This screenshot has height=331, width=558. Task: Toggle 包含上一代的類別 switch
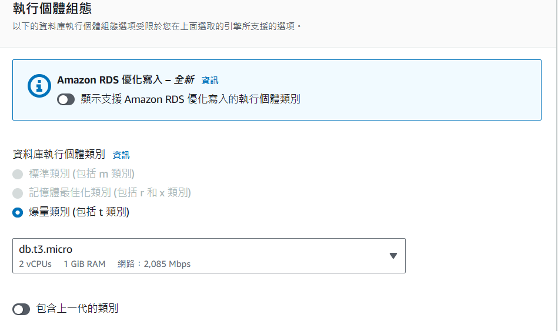[x=21, y=309]
